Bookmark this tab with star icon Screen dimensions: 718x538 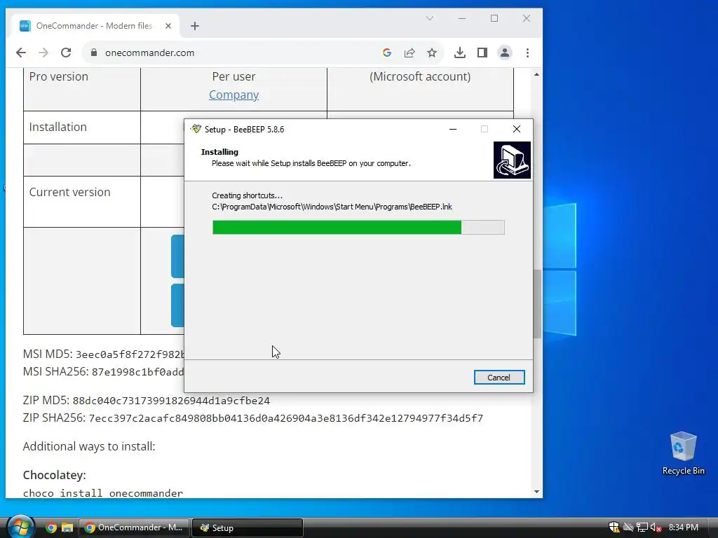coord(432,53)
